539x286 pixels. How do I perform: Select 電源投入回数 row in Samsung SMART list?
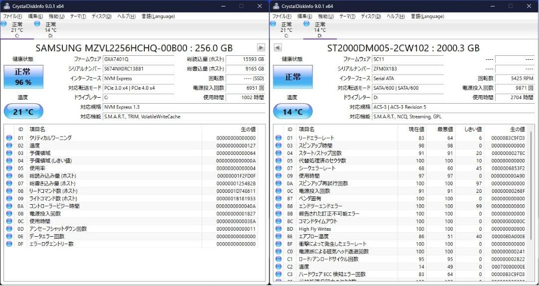(x=131, y=214)
